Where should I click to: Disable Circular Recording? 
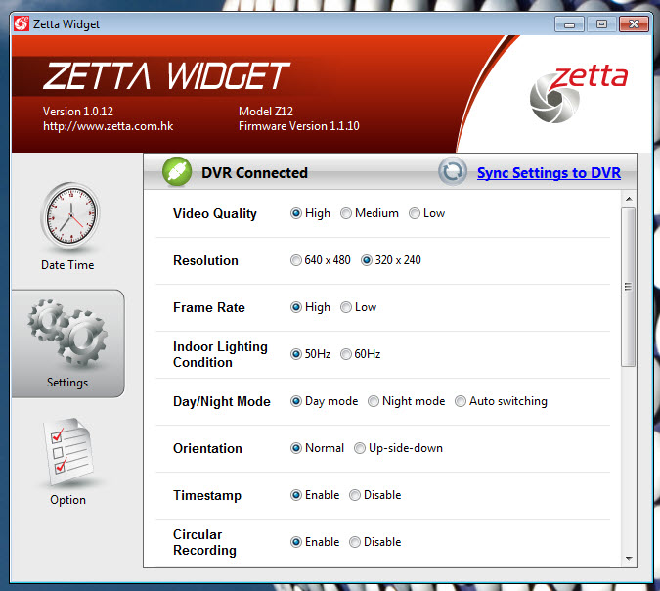[355, 542]
